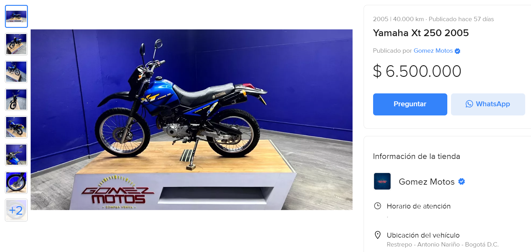
Task: Click verified badge in store information
Action: [461, 182]
